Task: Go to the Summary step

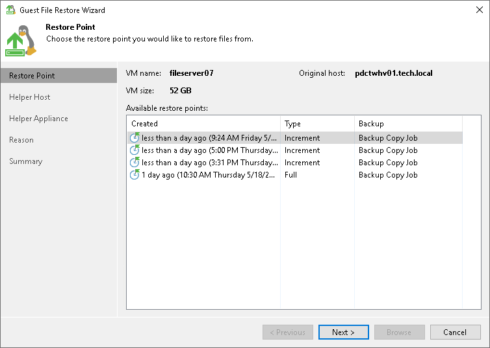Action: (25, 161)
